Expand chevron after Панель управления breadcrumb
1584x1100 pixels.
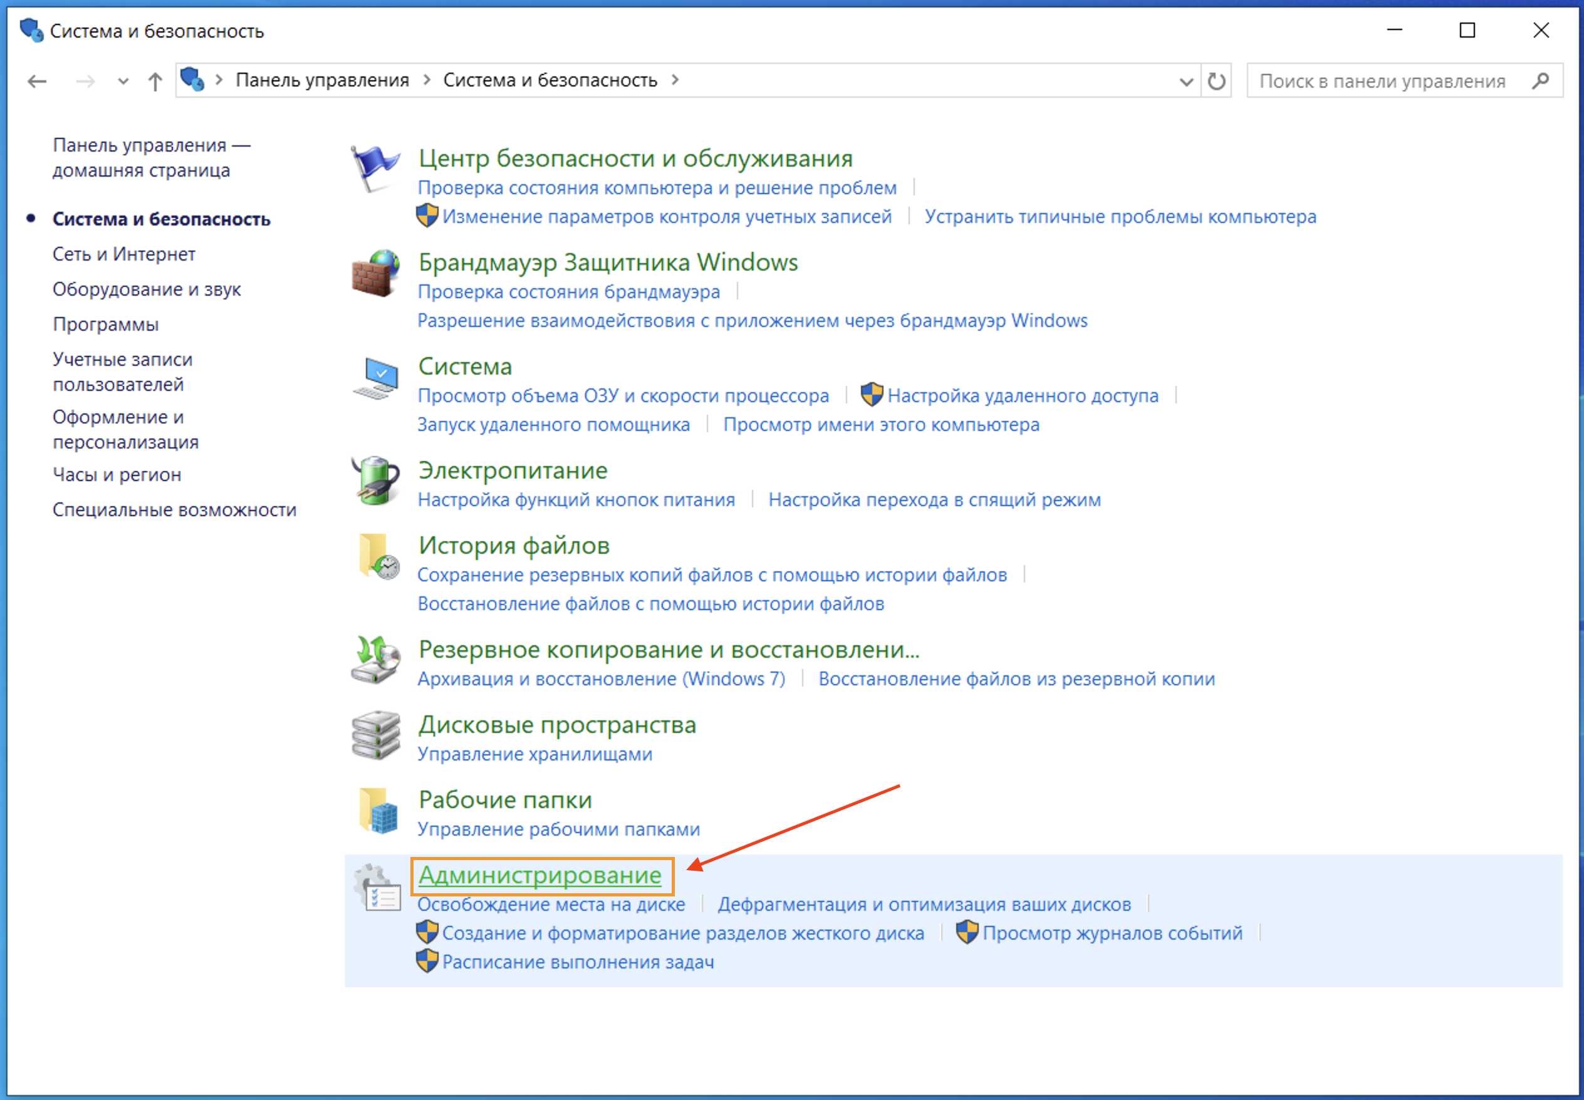427,80
